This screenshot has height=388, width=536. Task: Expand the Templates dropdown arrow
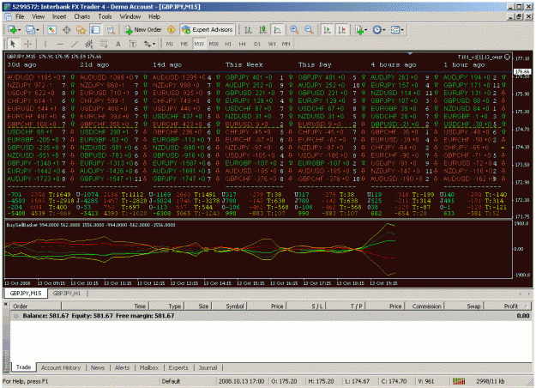coord(402,30)
